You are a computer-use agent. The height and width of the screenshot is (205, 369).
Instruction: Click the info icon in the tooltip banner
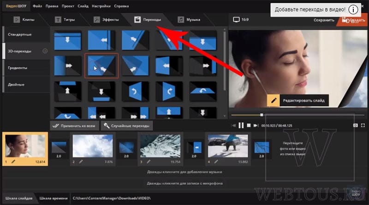click(353, 10)
